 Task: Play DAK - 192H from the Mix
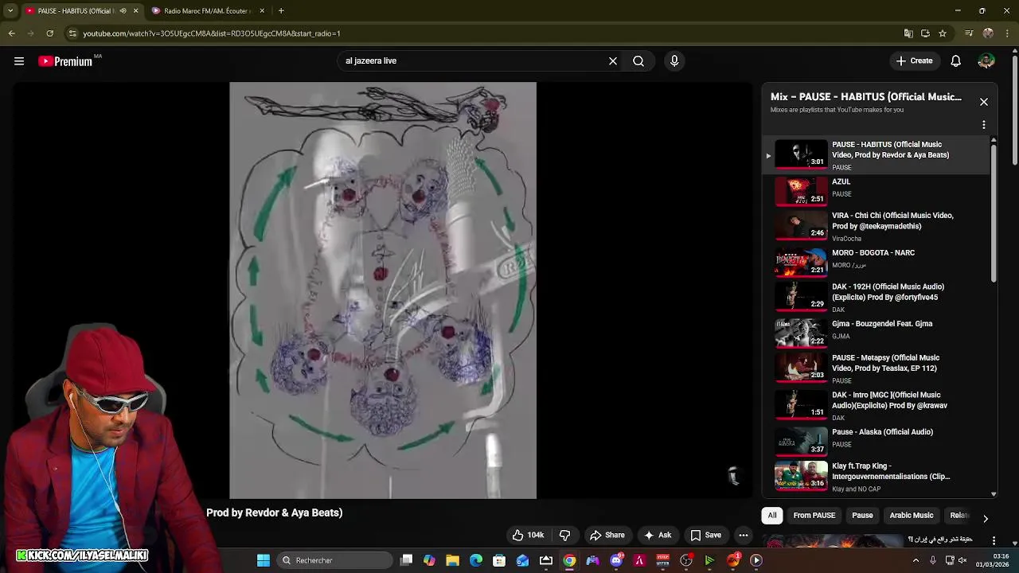[x=876, y=297]
